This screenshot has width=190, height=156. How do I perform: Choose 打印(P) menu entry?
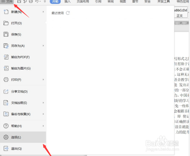(x=23, y=80)
